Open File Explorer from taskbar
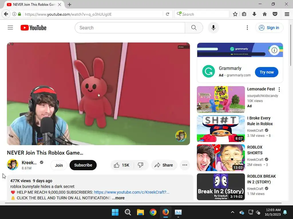Screen dimensions: 293x219 pos(140,212)
